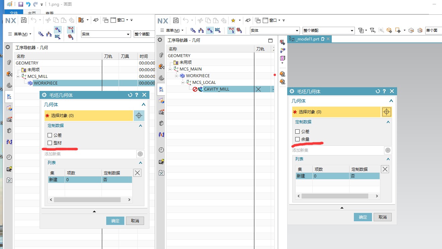Click list horizontal scrollbar in left dialog
Screen dimensions: 442x249
(87, 200)
